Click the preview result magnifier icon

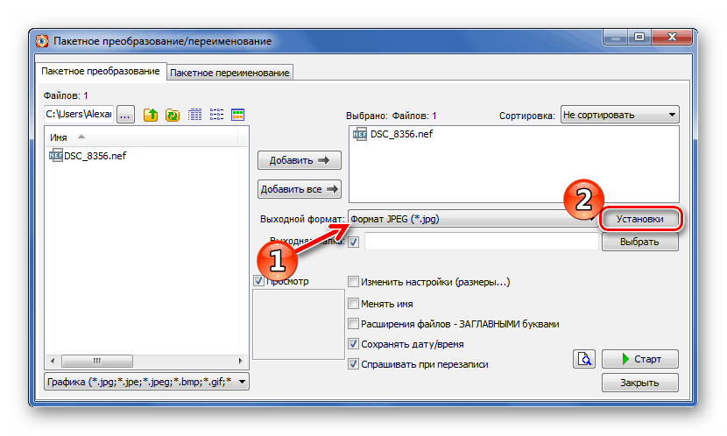tap(584, 359)
